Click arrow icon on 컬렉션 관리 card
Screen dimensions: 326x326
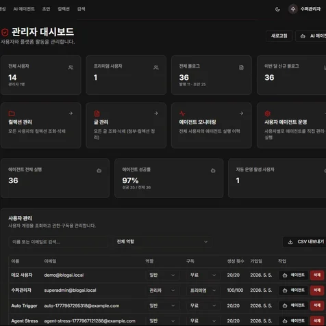coord(71,113)
